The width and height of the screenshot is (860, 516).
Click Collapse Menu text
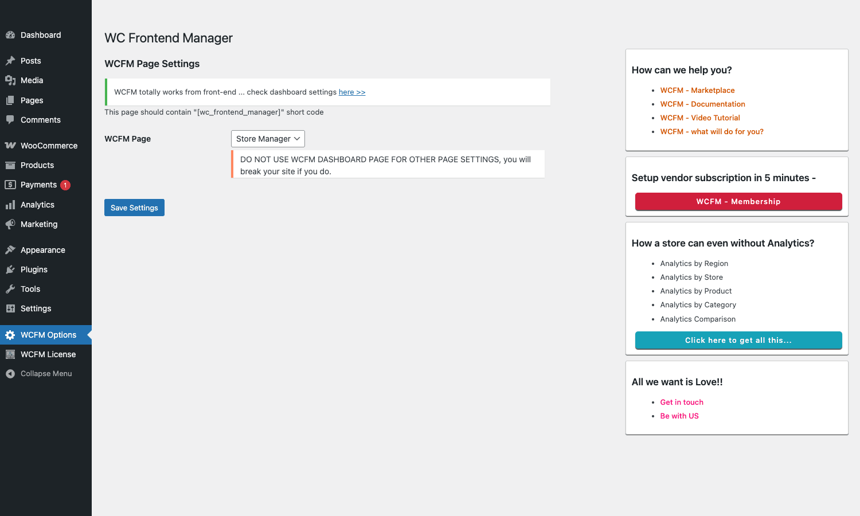[x=46, y=374]
